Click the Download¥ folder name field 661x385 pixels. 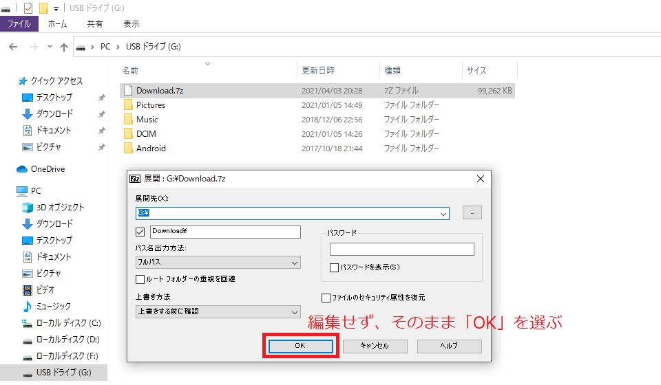[225, 232]
